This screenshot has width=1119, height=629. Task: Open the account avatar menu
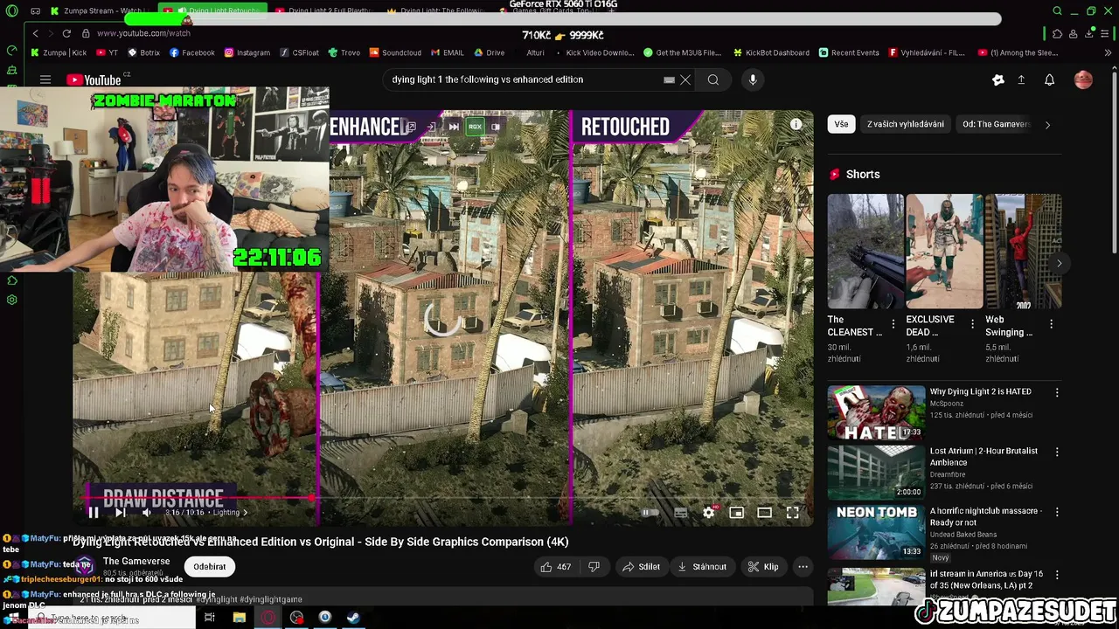pyautogui.click(x=1083, y=79)
